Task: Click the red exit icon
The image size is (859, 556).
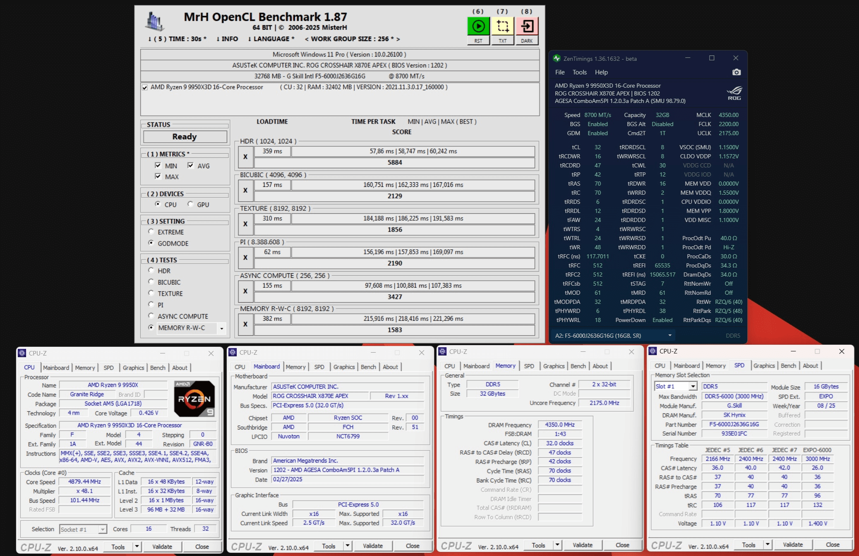Action: (527, 26)
